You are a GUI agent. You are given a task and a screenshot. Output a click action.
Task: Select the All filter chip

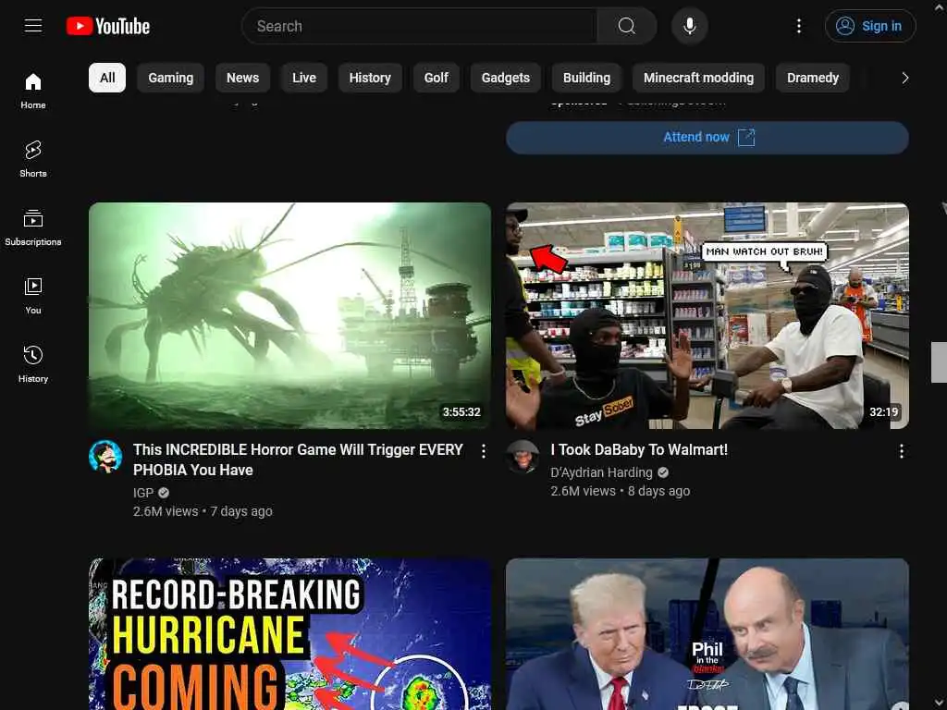tap(107, 78)
